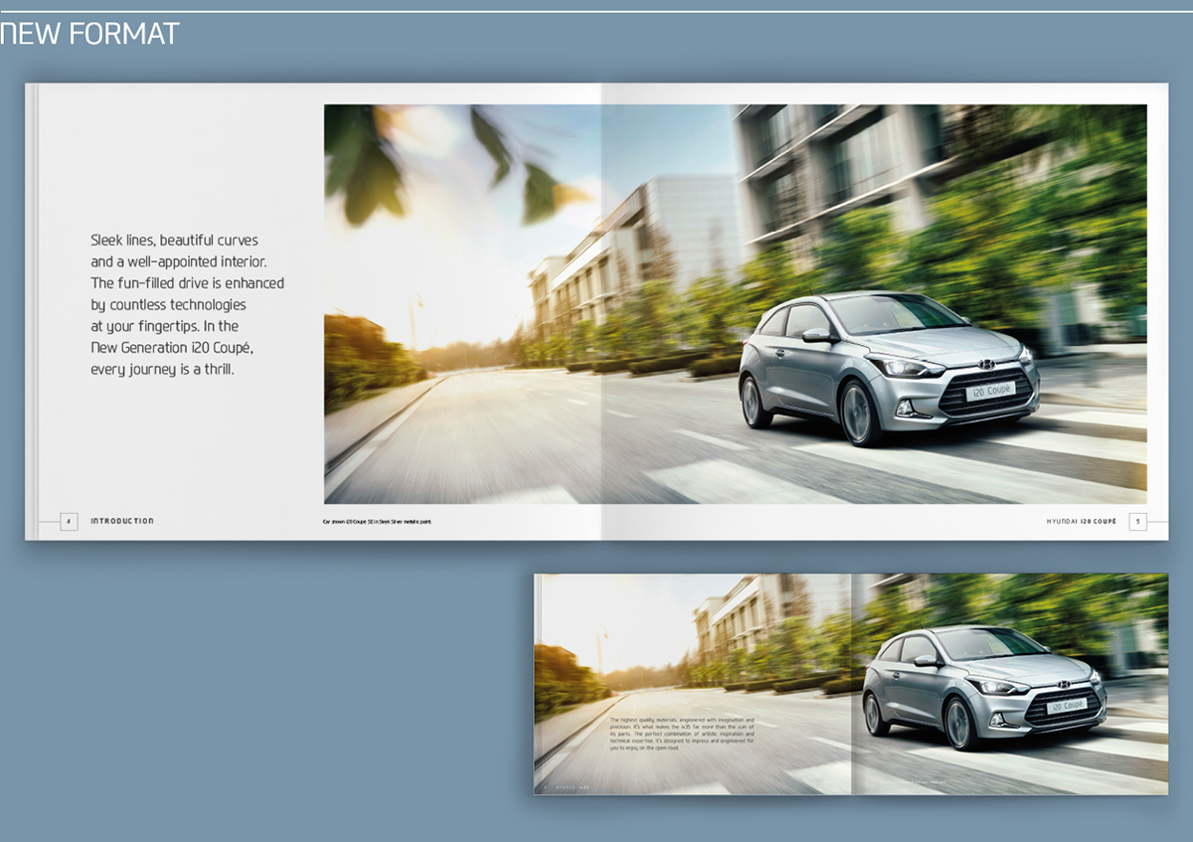
Task: Click the "HYUNDAI i20 COUPÉ" footer label
Action: pos(1082,521)
